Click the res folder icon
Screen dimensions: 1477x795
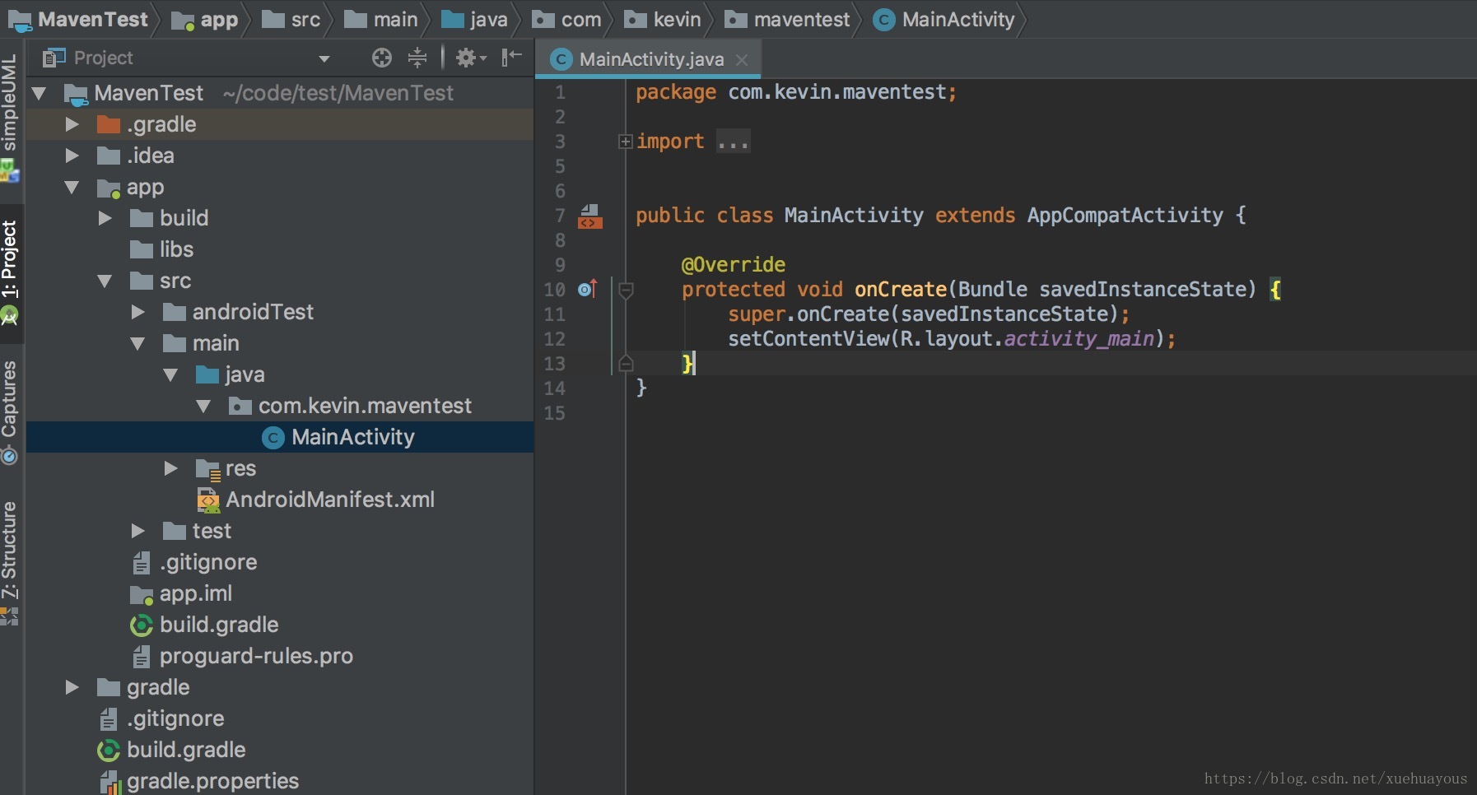tap(207, 469)
